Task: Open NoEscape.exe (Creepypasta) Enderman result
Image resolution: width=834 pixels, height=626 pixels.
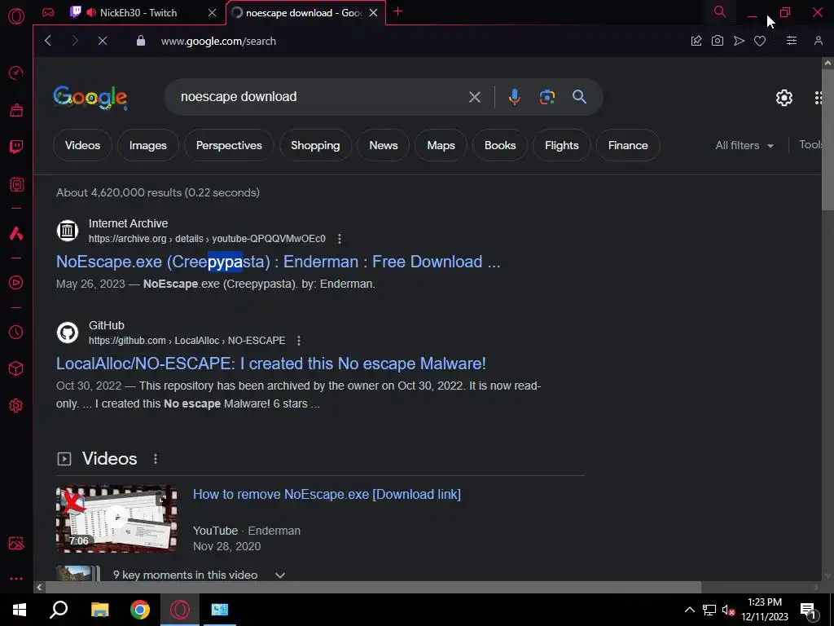Action: coord(279,262)
